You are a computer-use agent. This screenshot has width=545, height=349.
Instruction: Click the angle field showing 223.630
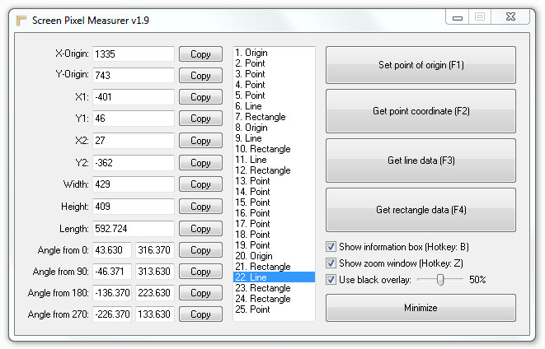[155, 293]
